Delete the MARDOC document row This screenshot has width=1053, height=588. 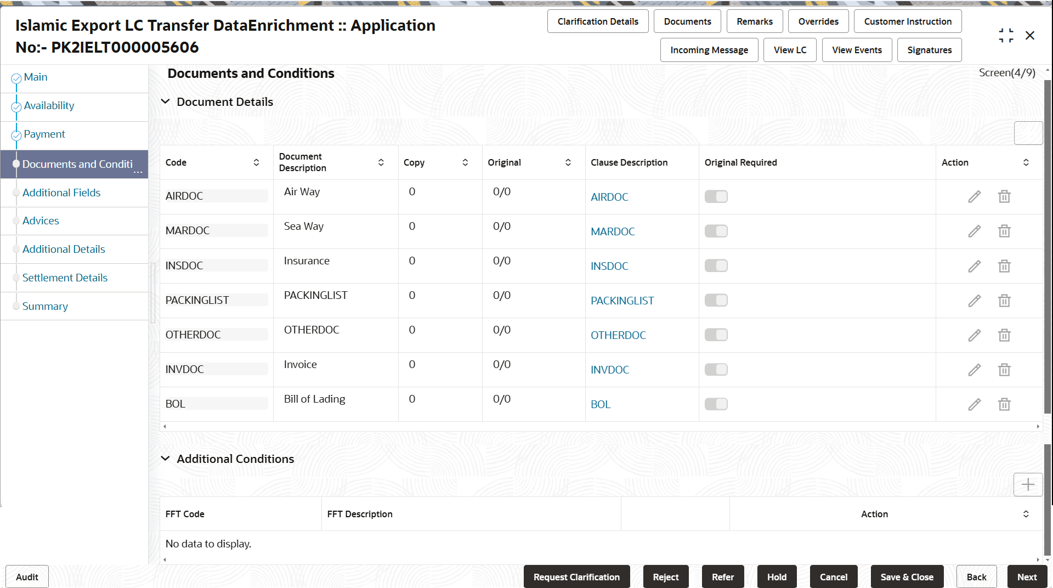(x=1004, y=231)
